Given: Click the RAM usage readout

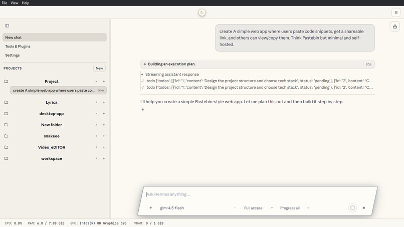Looking at the screenshot, I should coord(46,223).
